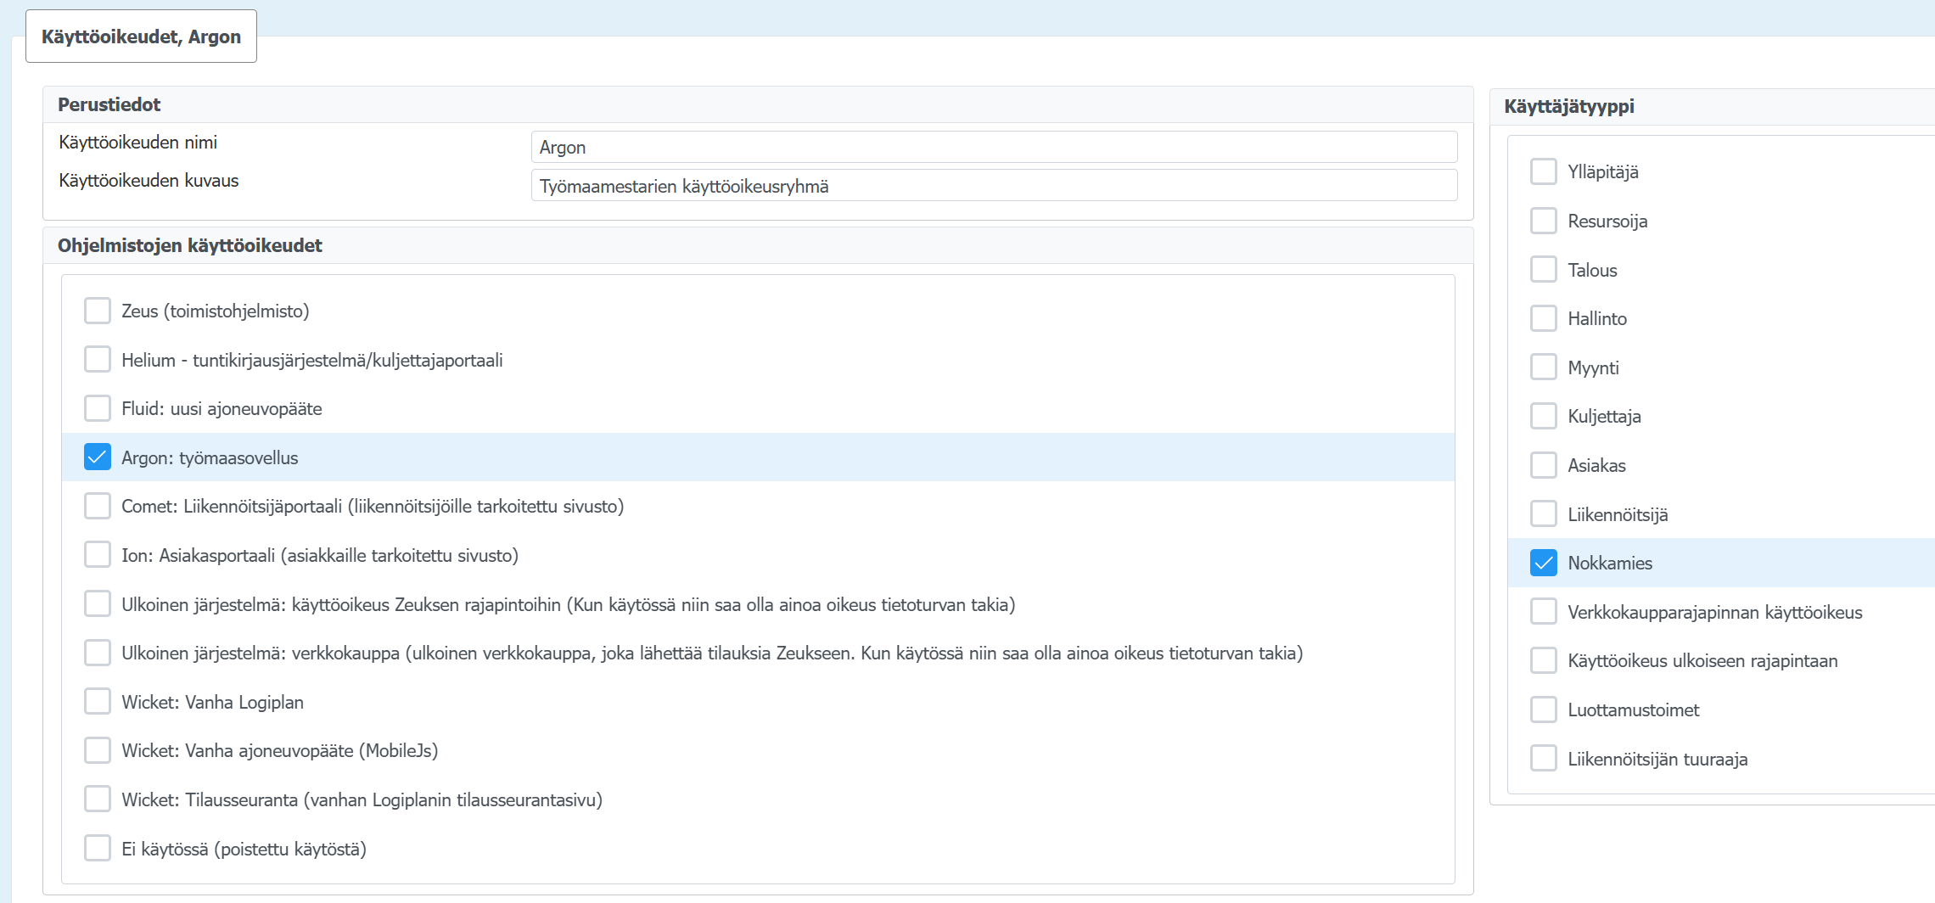Enable Wicket: Tilausseuranta checkbox

pyautogui.click(x=98, y=799)
